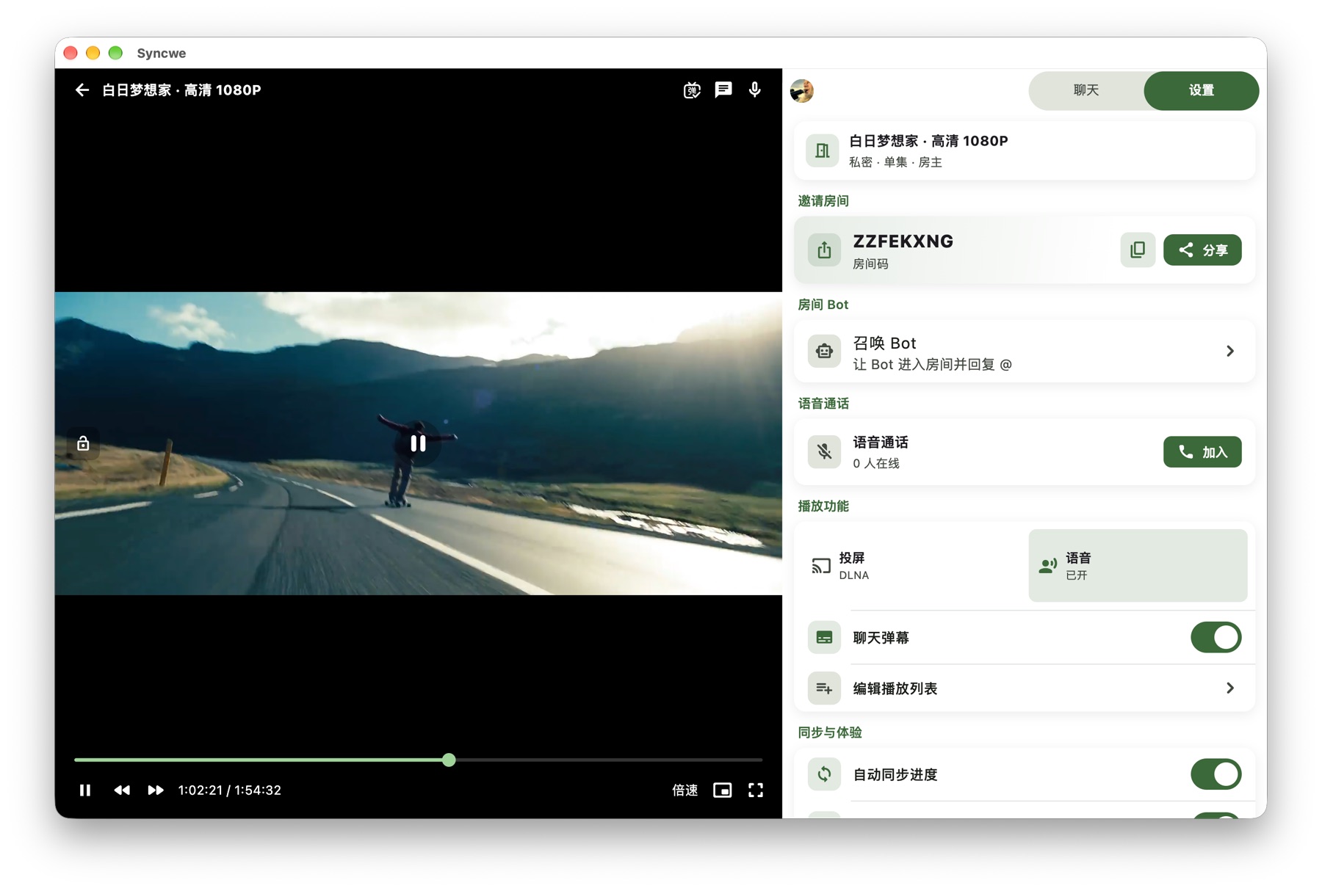
Task: Rewind with the double-left arrow button
Action: click(122, 790)
